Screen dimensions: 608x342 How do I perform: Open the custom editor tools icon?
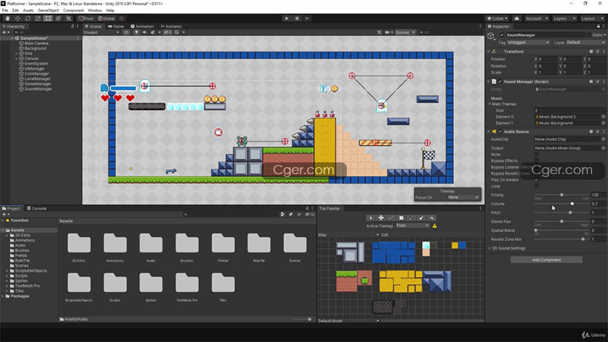click(x=68, y=18)
